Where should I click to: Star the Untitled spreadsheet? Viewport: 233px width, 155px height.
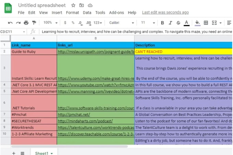point(73,5)
